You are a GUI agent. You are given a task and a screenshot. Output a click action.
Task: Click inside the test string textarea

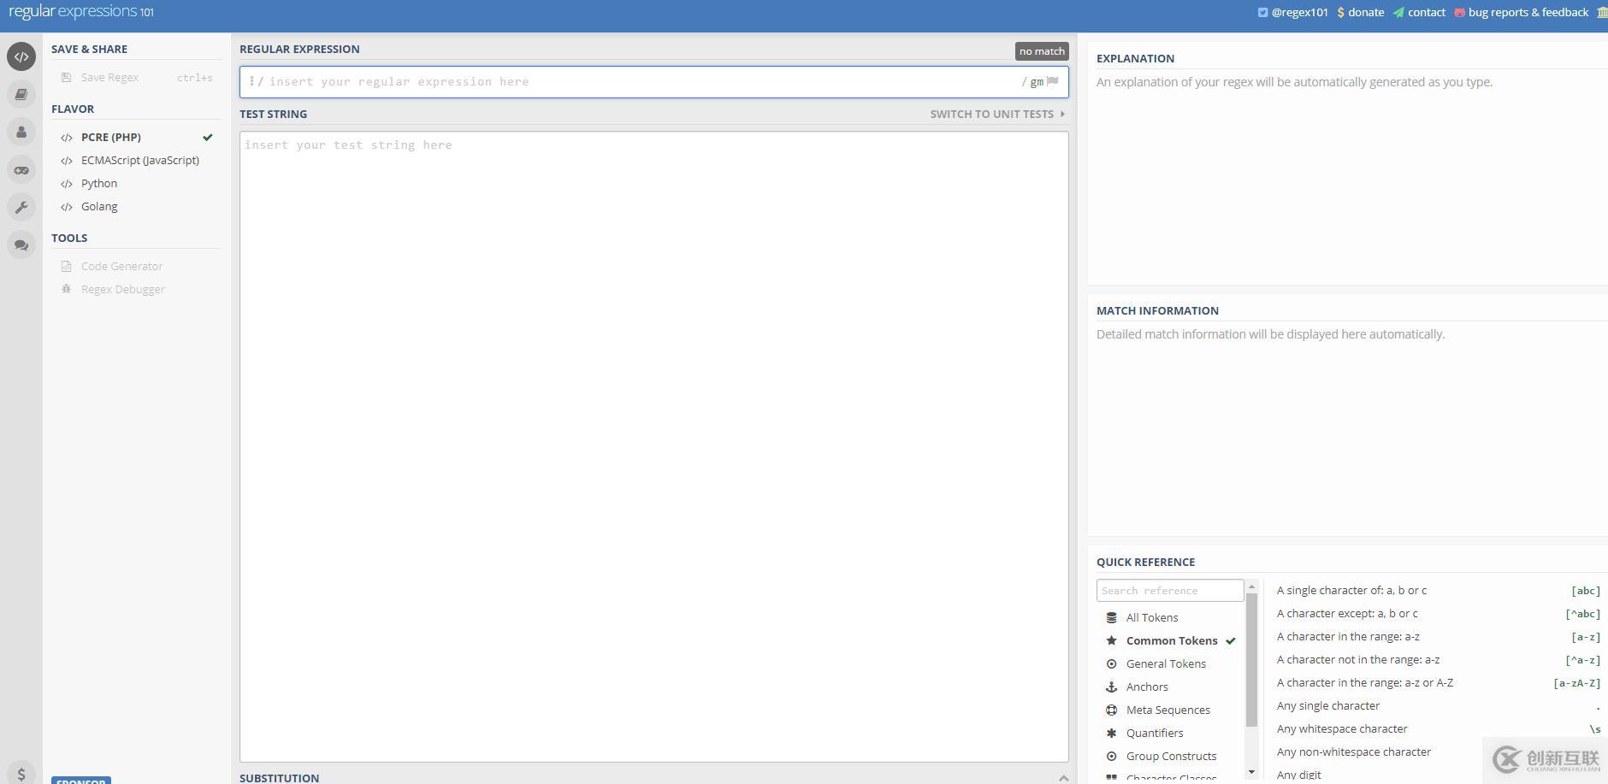tap(654, 446)
